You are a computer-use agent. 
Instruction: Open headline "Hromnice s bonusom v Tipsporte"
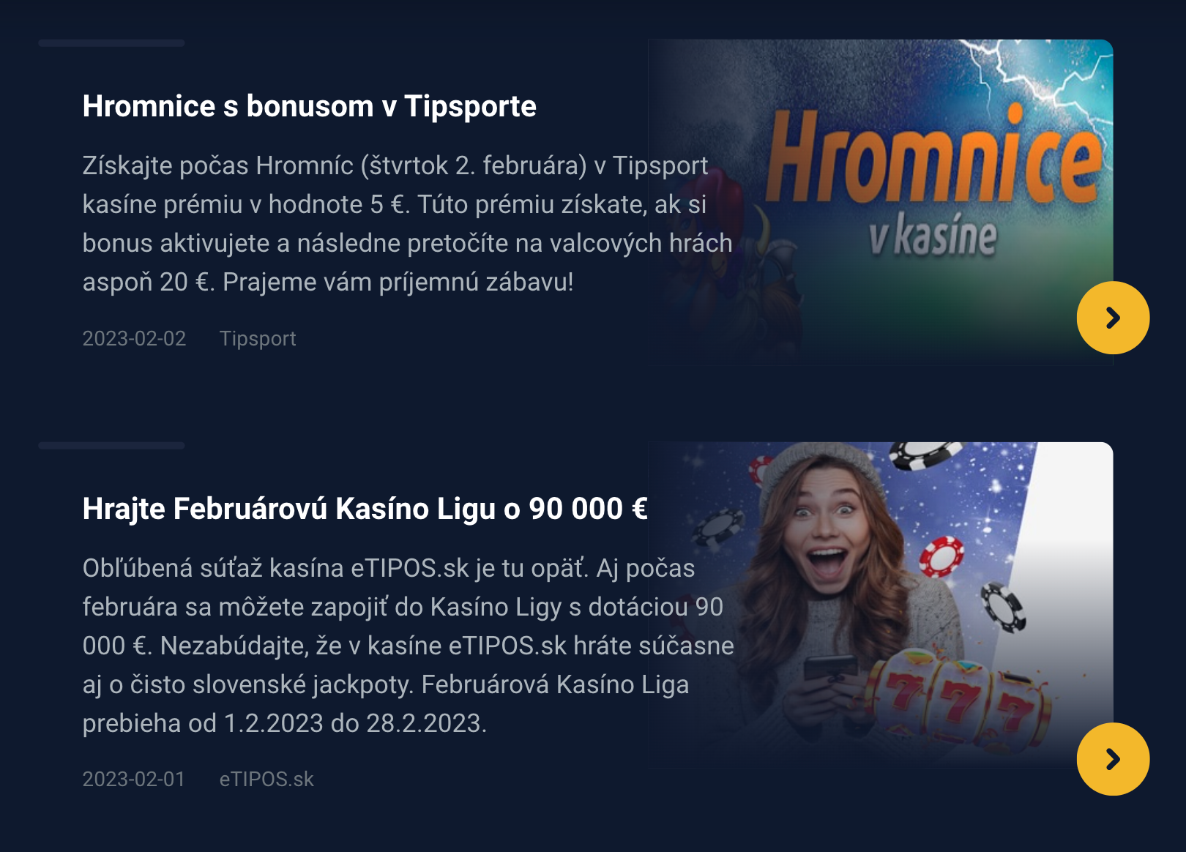(x=309, y=106)
